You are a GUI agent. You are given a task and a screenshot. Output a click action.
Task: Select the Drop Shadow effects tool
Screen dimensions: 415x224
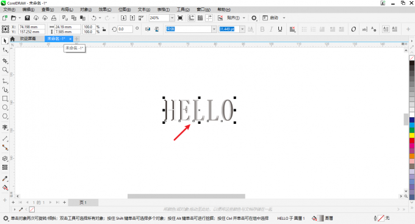click(x=5, y=159)
